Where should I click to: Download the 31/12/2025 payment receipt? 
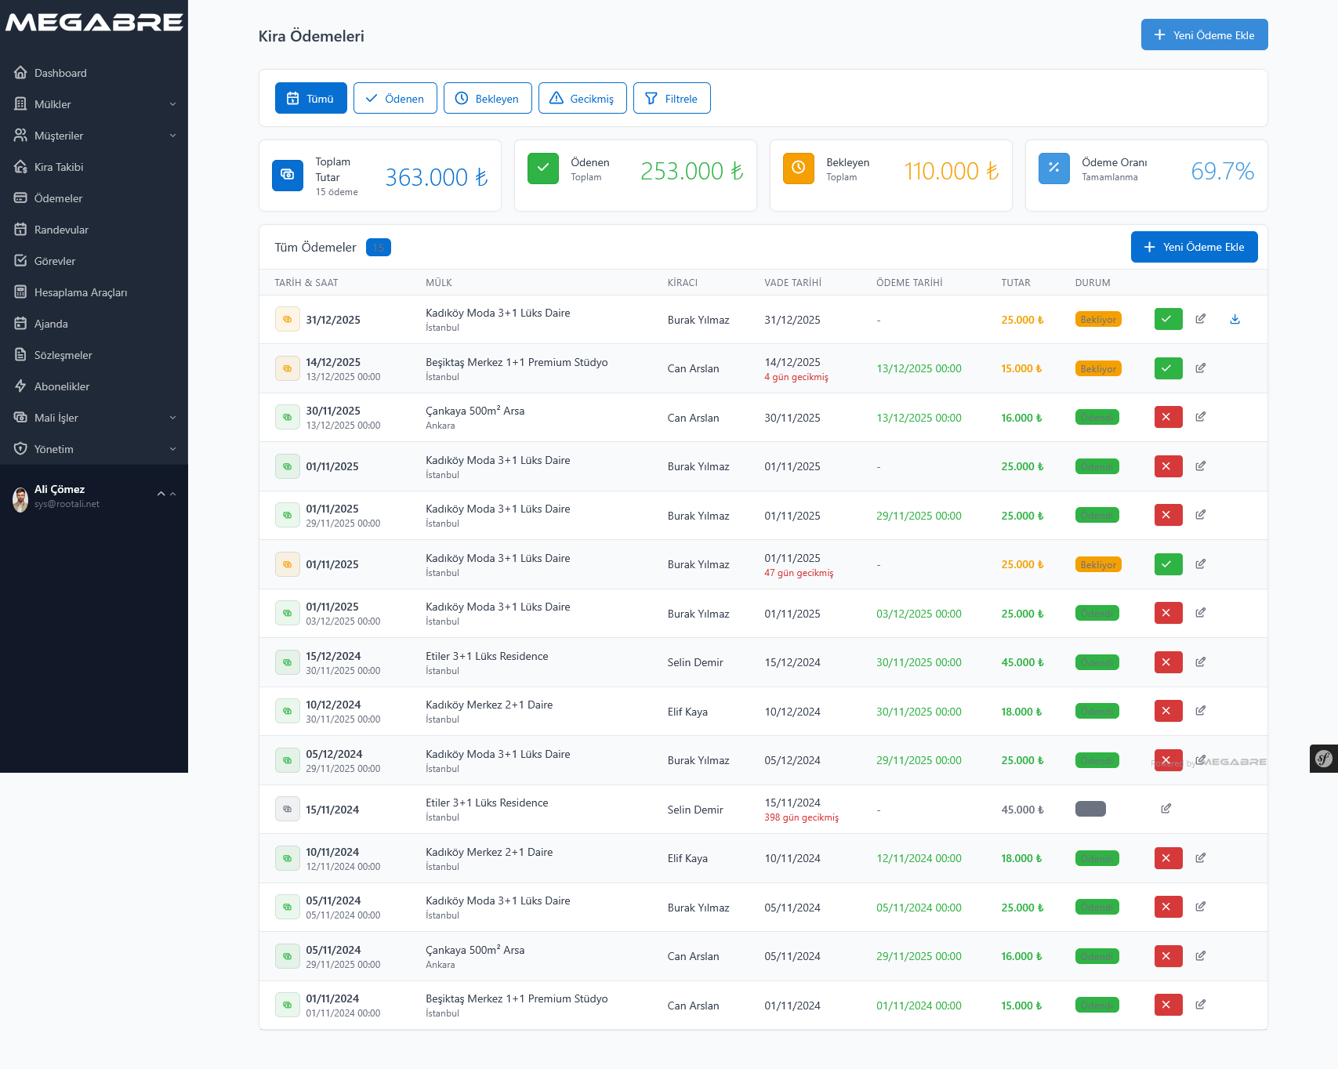click(x=1235, y=319)
